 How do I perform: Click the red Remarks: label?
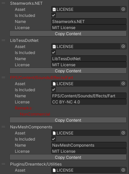[x=24, y=108]
